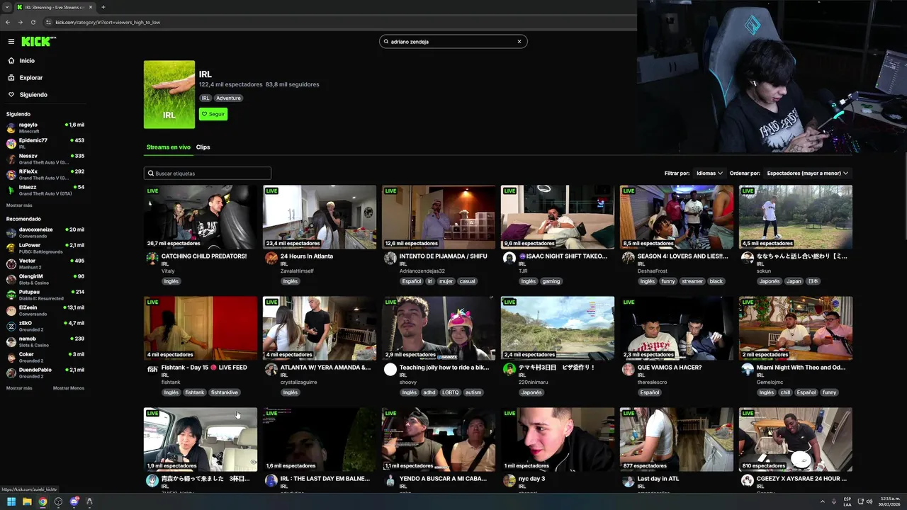Click the TJR streamer avatar icon
This screenshot has height=510, width=907.
[x=509, y=258]
